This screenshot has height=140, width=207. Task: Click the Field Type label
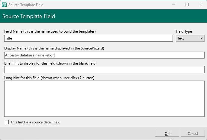coord(184,31)
